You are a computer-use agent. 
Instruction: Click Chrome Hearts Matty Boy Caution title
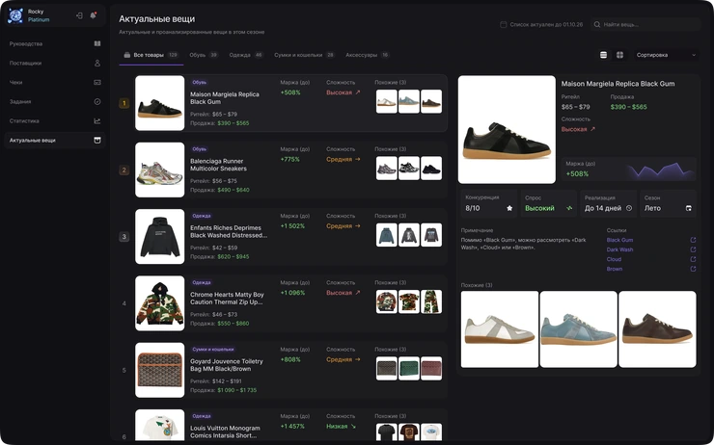coord(227,299)
